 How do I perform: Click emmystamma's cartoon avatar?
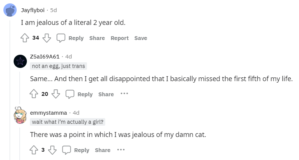click(x=20, y=115)
